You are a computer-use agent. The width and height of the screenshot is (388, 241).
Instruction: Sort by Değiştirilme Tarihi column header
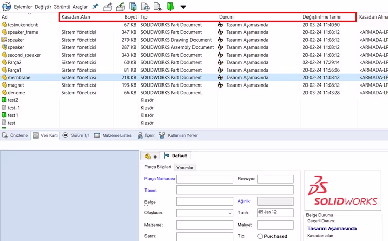pos(321,17)
